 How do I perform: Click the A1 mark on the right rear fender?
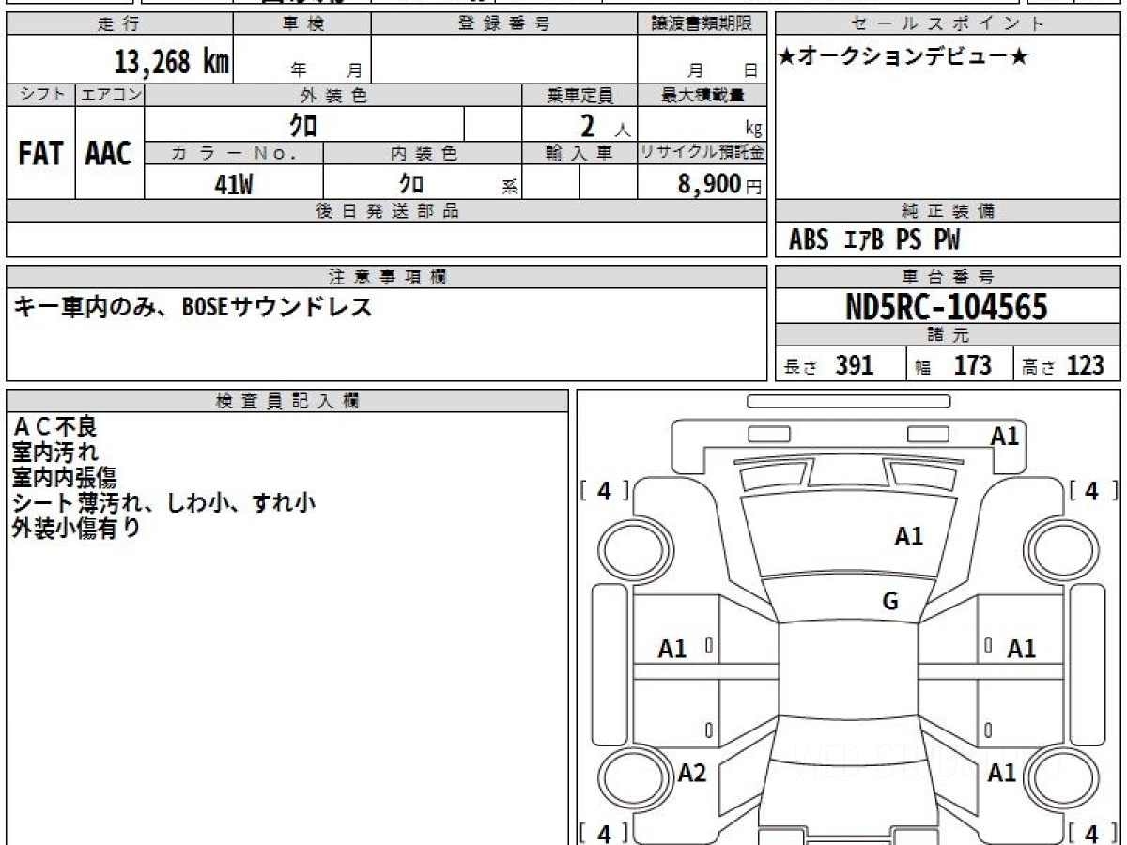[x=1002, y=773]
